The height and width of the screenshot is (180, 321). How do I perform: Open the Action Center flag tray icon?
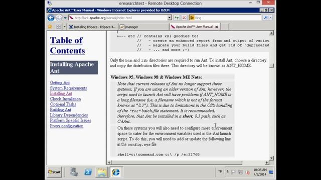click(x=233, y=172)
